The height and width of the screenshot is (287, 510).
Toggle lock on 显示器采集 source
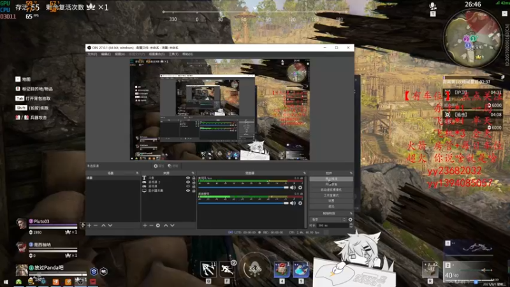[x=194, y=190]
